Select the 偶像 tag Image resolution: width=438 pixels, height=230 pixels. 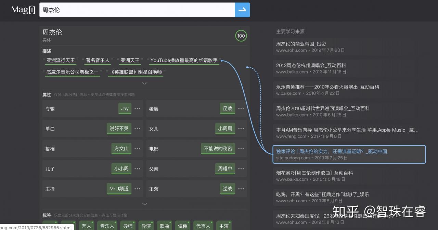(x=183, y=226)
